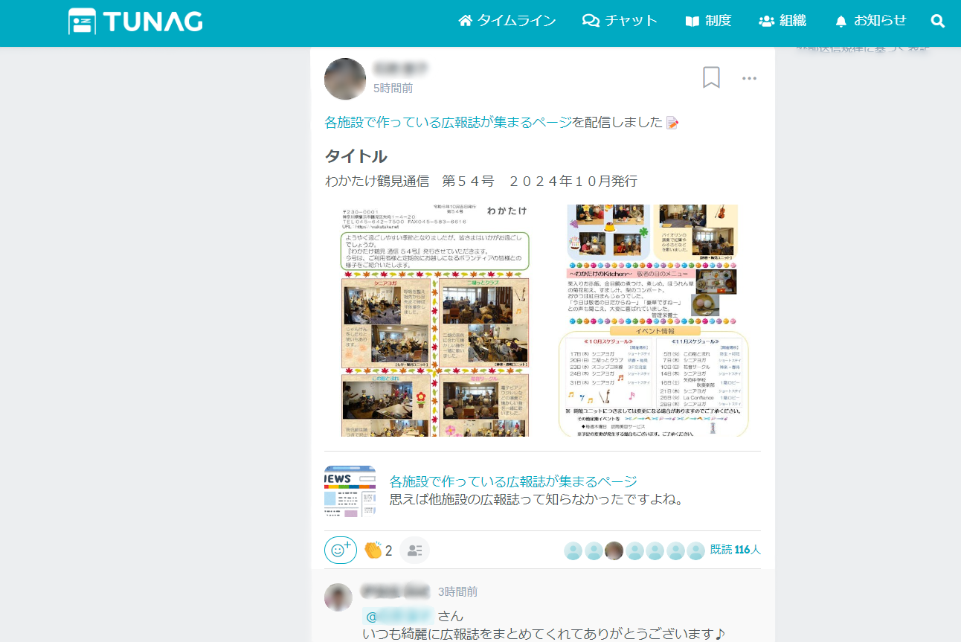Open the second newsletter page image
The height and width of the screenshot is (642, 961).
point(653,320)
